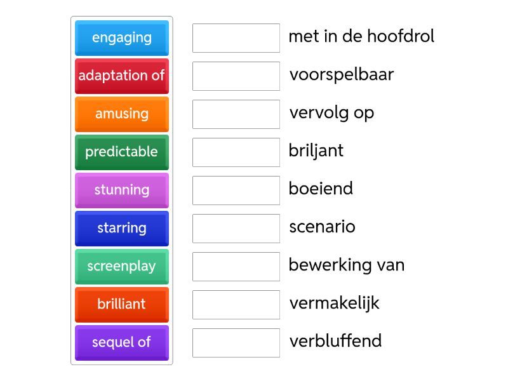Click empty box beside 'met in de hoofdrol'

tap(236, 38)
